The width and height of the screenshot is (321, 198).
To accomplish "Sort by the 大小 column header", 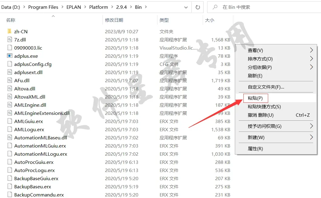I will click(209, 20).
